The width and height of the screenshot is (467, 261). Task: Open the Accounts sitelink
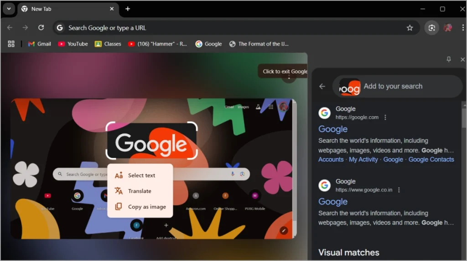click(331, 159)
